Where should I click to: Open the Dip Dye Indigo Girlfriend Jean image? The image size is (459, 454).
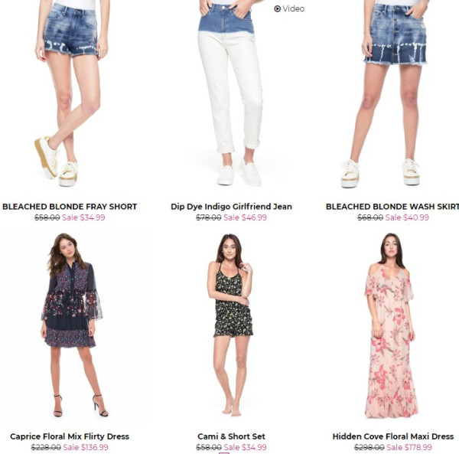click(x=231, y=95)
